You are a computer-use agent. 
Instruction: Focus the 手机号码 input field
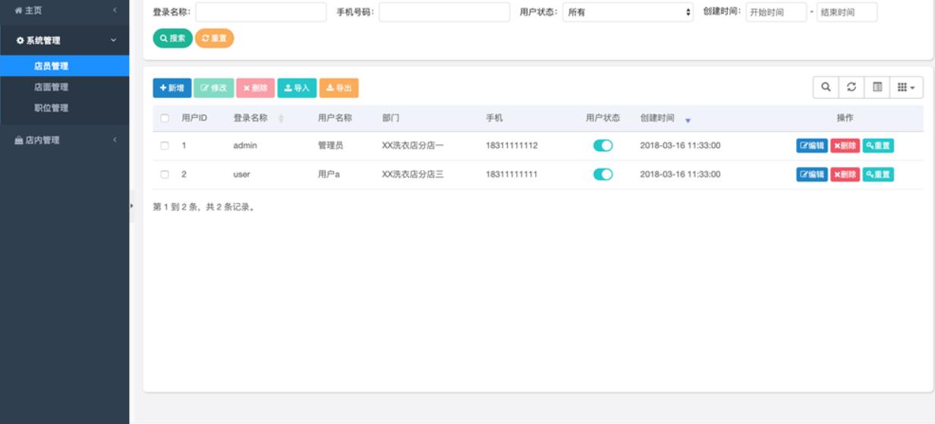[445, 12]
